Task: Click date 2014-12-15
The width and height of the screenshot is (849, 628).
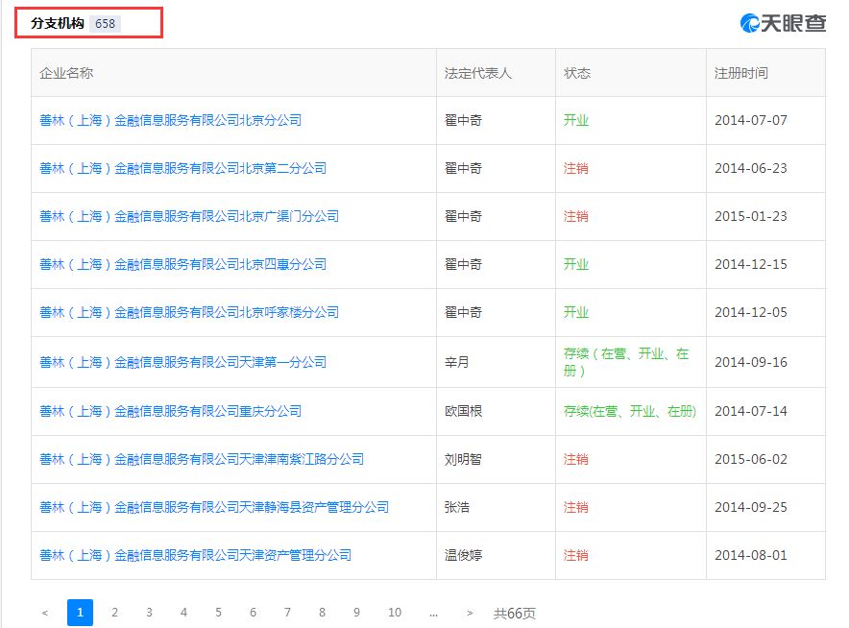Action: tap(750, 265)
